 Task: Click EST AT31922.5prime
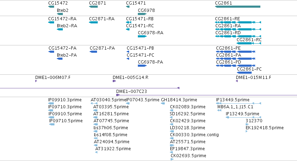coord(96,153)
